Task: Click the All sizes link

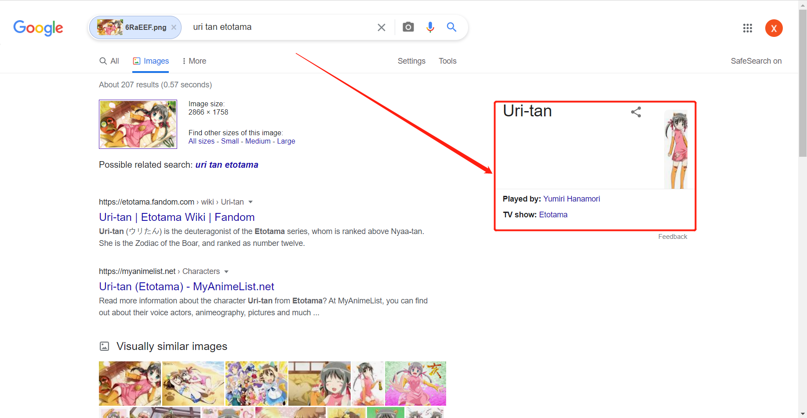Action: click(x=201, y=141)
